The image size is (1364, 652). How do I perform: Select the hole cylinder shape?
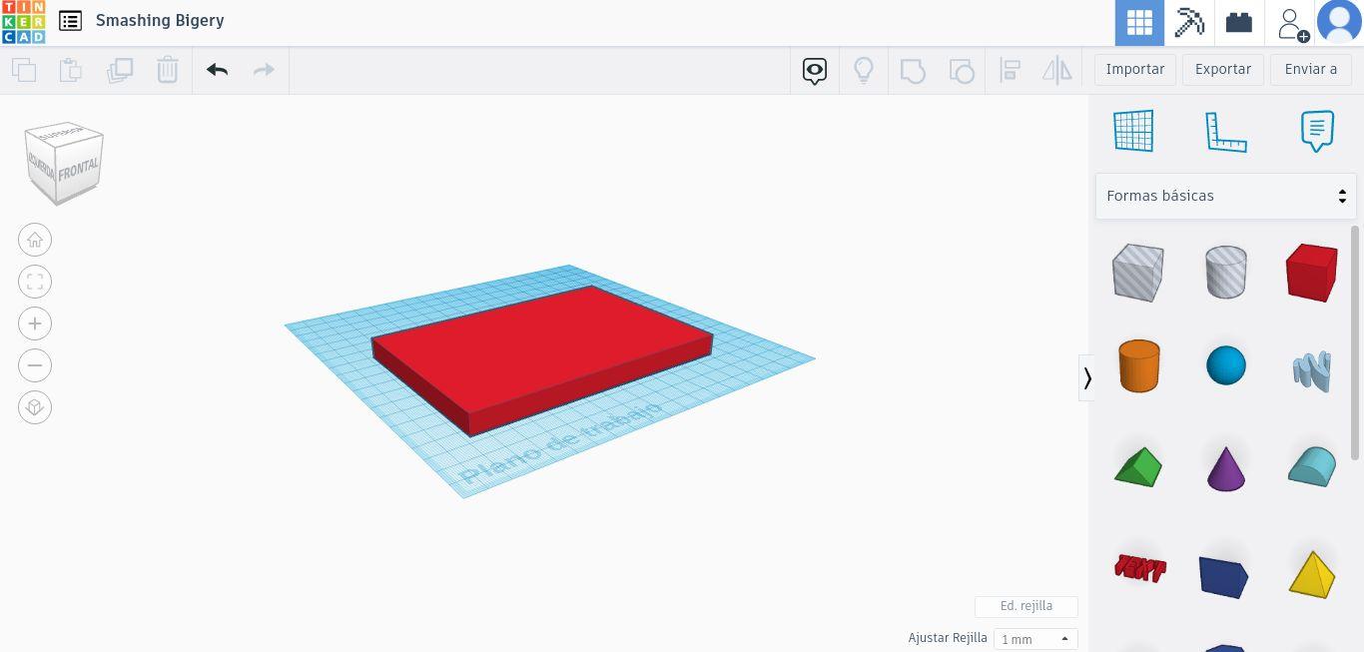click(x=1225, y=272)
